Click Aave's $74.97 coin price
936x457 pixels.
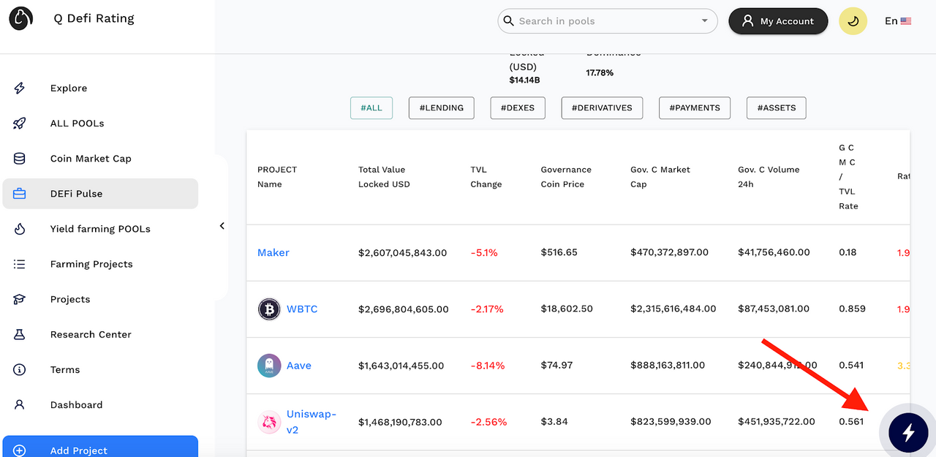tap(557, 366)
